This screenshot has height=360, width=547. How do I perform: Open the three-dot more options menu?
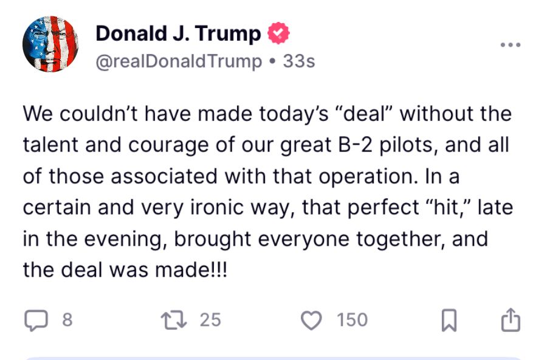[510, 44]
